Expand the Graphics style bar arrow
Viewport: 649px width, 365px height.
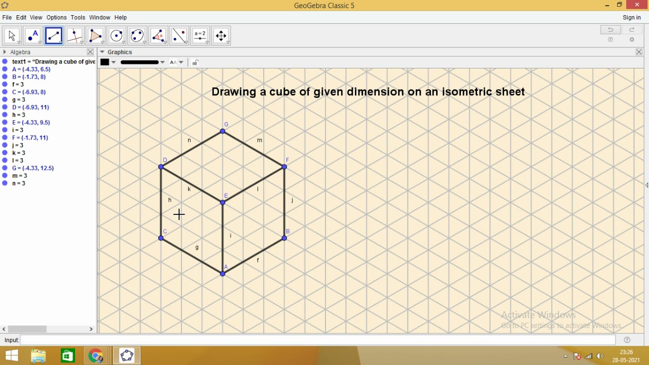pyautogui.click(x=102, y=52)
